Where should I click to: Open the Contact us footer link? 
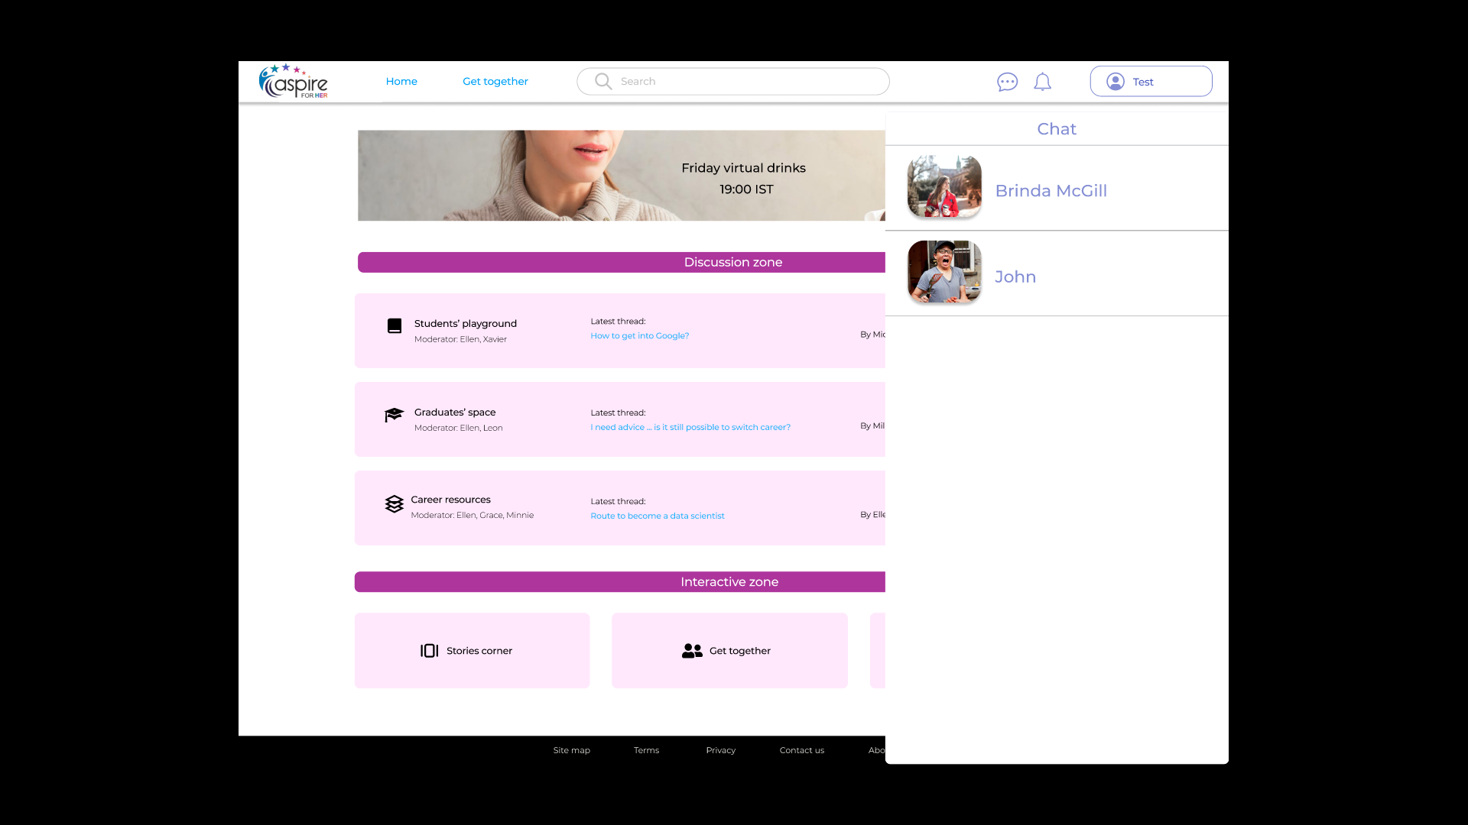(x=801, y=750)
